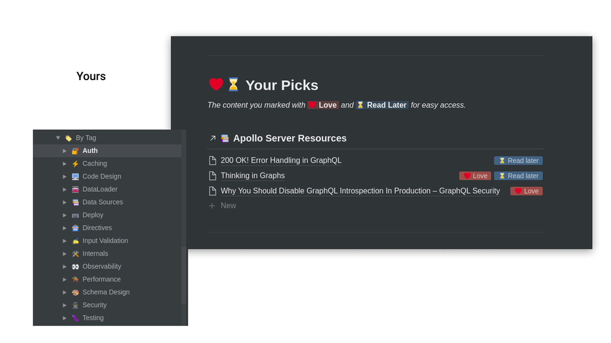Screen dimensions: 611x343
Task: Collapse the By Tag section
Action: tap(58, 138)
